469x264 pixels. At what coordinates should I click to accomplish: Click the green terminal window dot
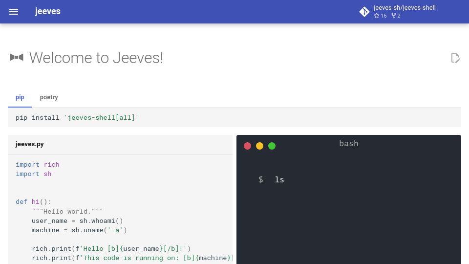tap(272, 146)
